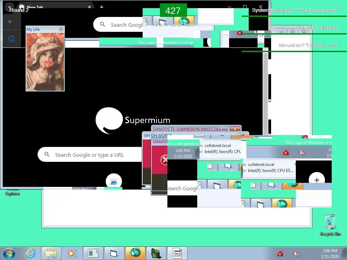This screenshot has height=260, width=347.
Task: Click the Supermium window vertical scrollbar
Action: point(265,91)
